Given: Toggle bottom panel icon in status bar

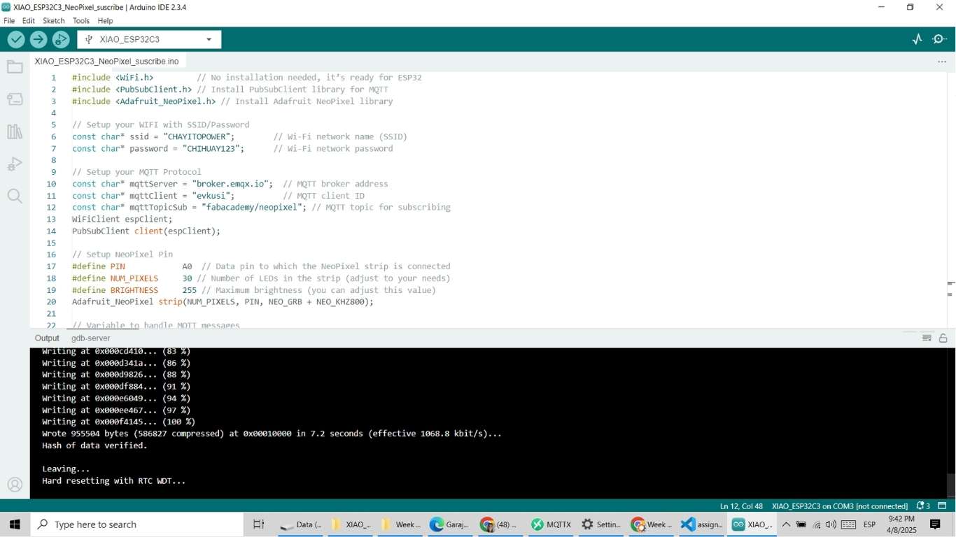Looking at the screenshot, I should point(942,506).
